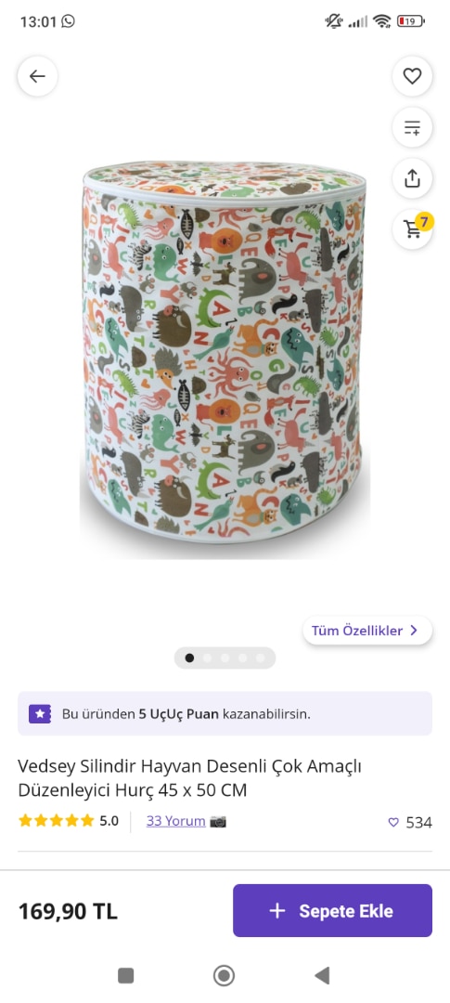Tap the camera icon next to reviews

(218, 821)
